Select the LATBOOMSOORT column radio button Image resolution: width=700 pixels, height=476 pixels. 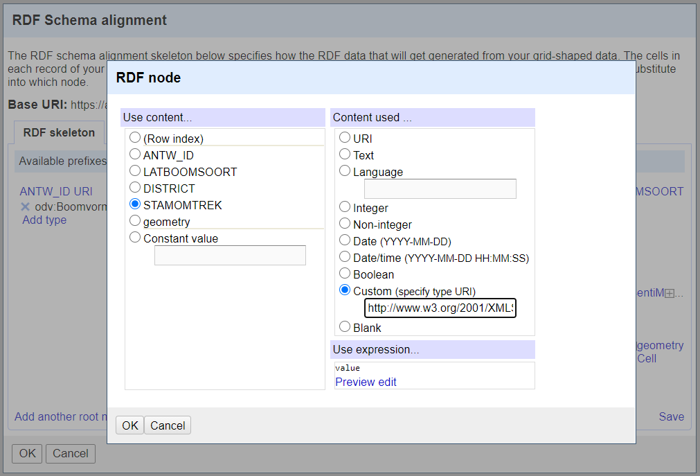pyautogui.click(x=135, y=171)
